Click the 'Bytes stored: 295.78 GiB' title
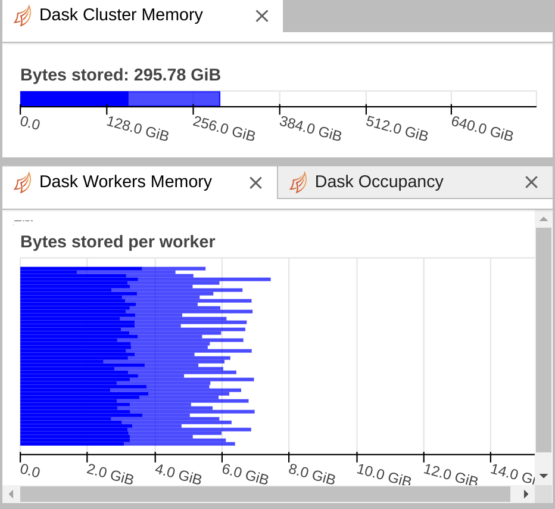Screen dimensions: 555x509 (x=120, y=75)
